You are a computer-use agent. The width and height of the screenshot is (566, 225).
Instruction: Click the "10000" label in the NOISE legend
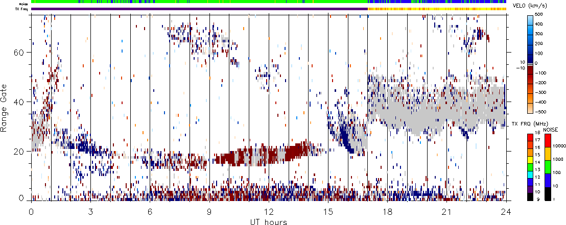tap(559, 146)
